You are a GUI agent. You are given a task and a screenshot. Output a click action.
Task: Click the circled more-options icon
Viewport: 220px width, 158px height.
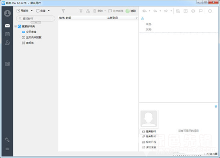click(210, 11)
